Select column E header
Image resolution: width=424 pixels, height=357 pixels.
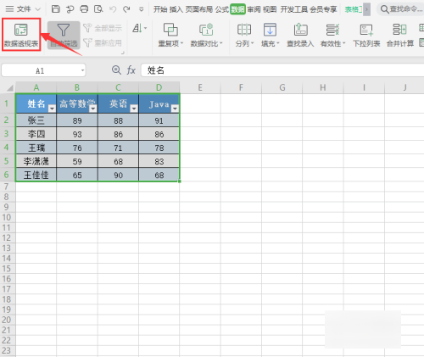pyautogui.click(x=200, y=87)
